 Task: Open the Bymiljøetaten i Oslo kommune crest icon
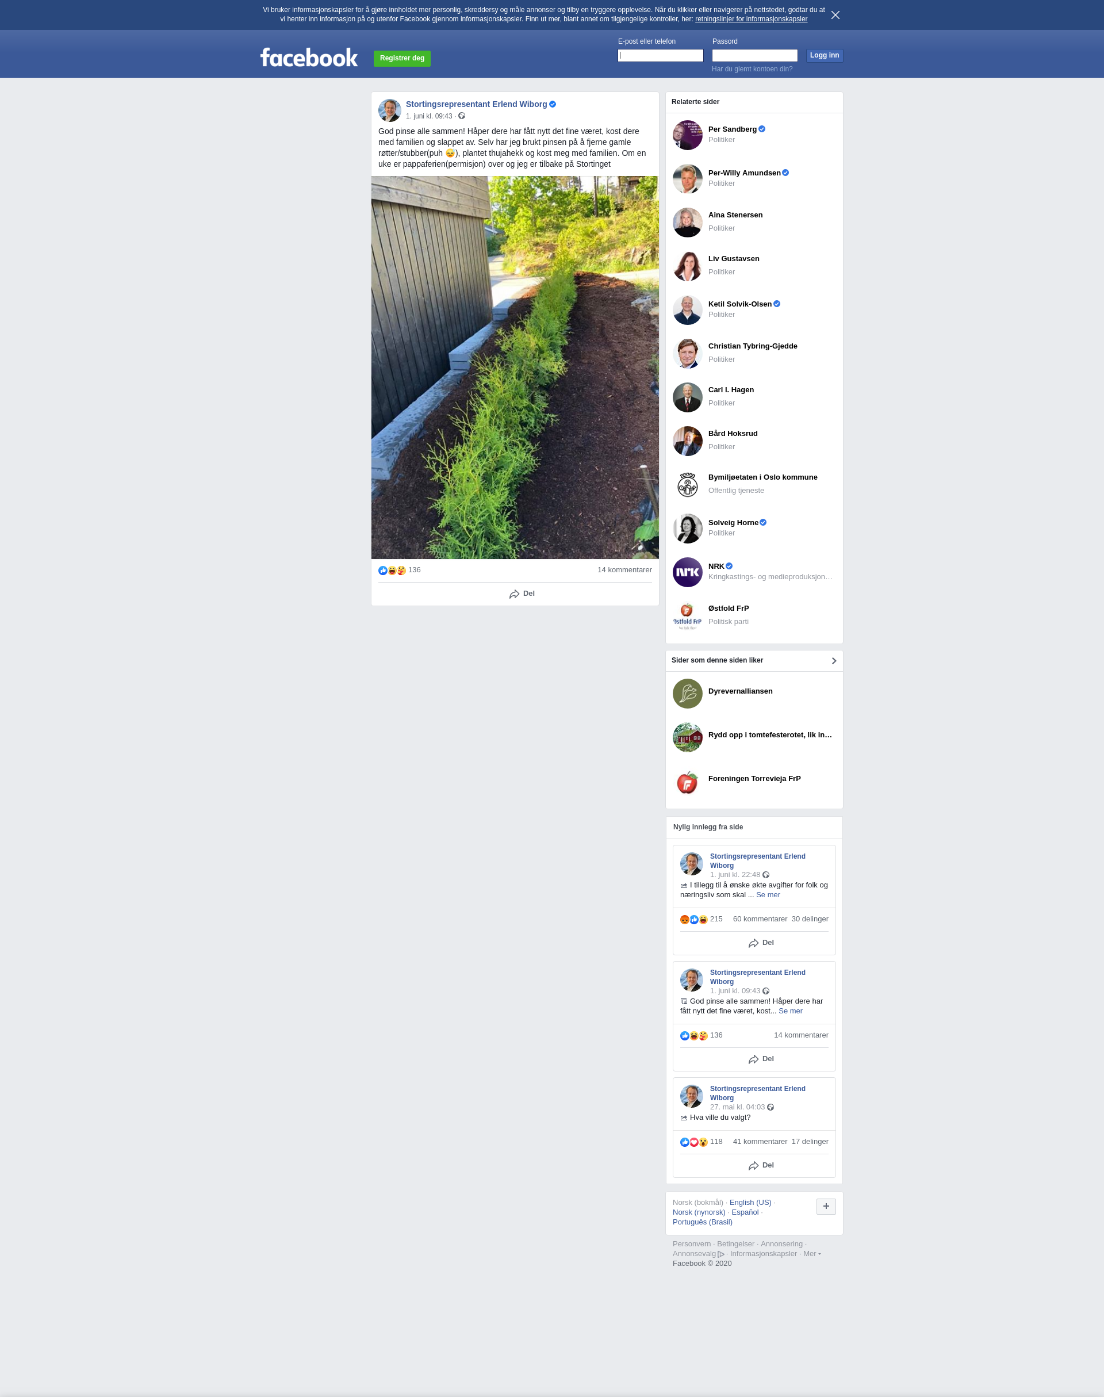(687, 485)
